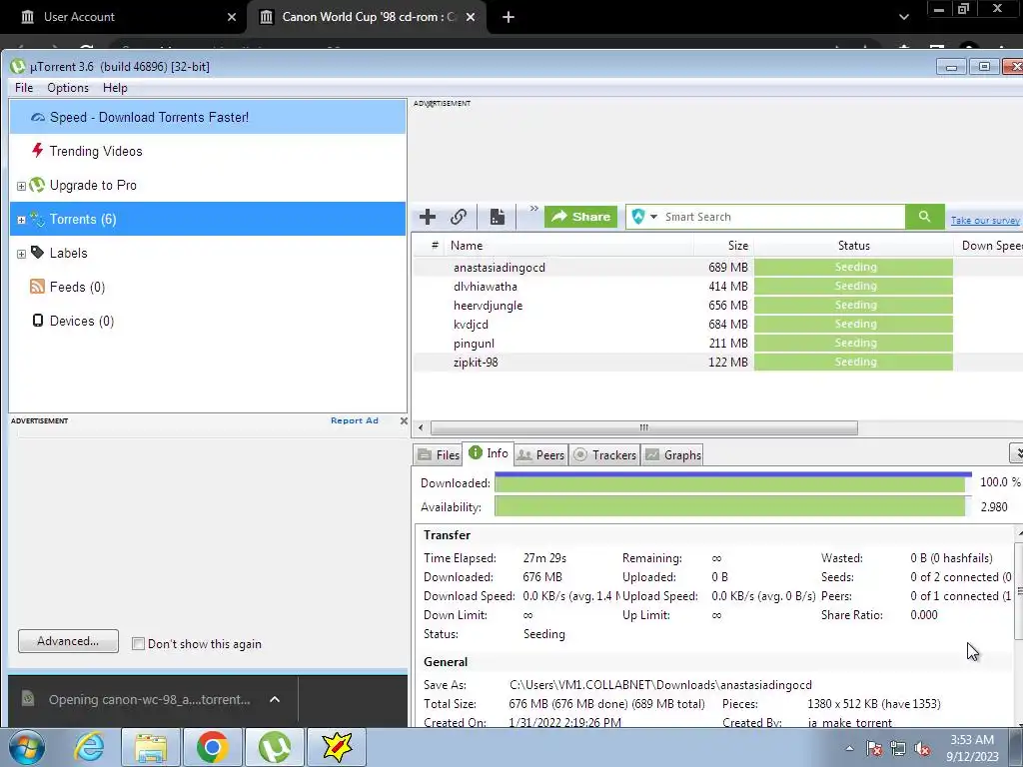Click the Create New Torrent file icon
The width and height of the screenshot is (1023, 767).
coord(498,217)
